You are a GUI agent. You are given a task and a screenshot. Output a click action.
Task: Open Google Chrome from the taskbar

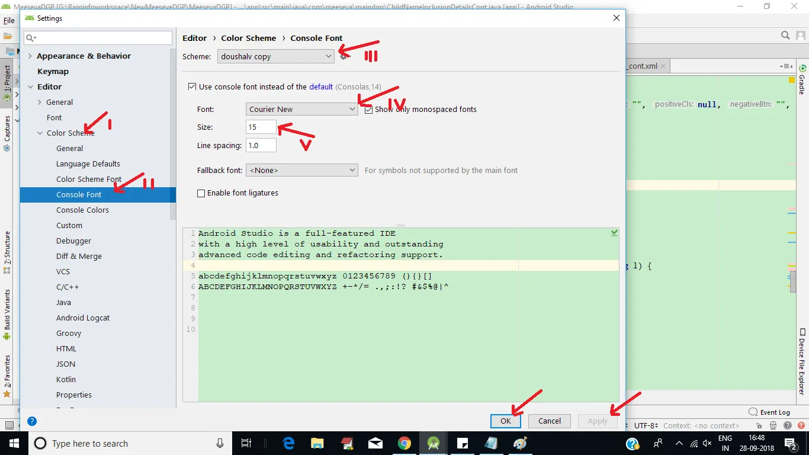click(404, 443)
